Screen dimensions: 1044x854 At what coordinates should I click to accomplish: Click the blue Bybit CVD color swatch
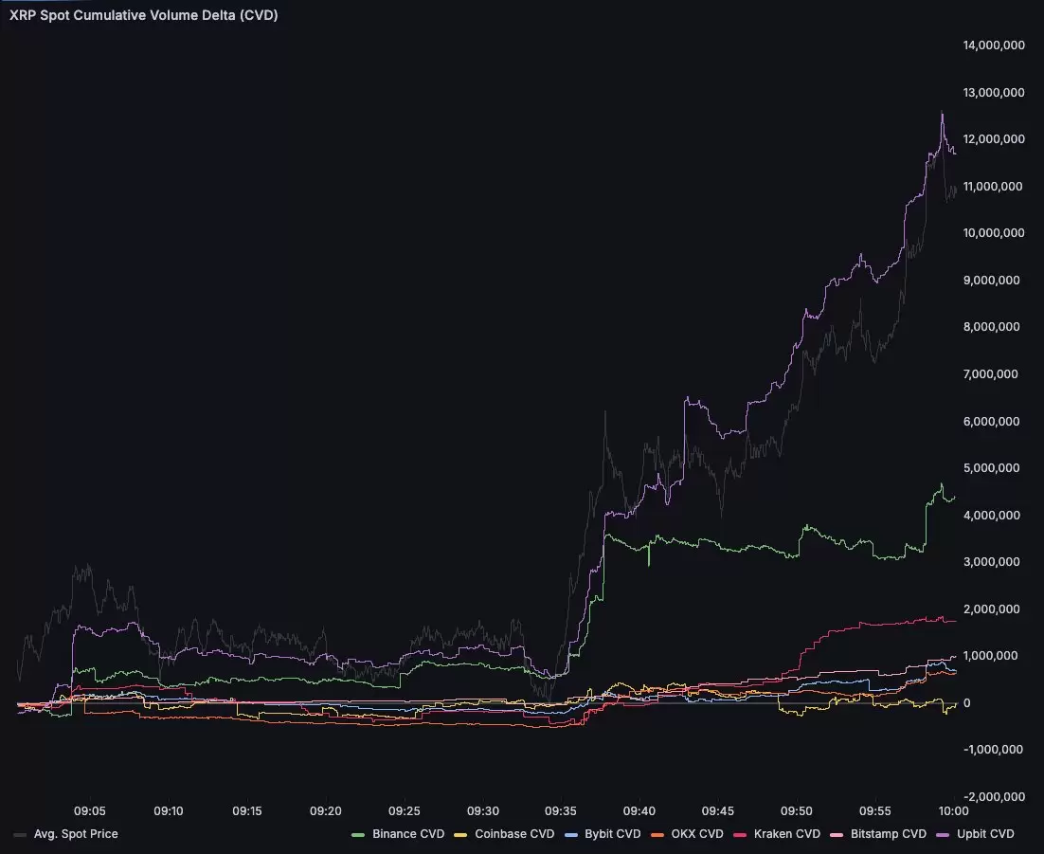(x=570, y=835)
